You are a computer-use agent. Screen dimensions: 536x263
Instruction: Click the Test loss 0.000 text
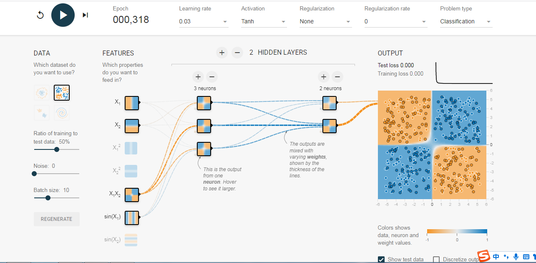pyautogui.click(x=396, y=65)
